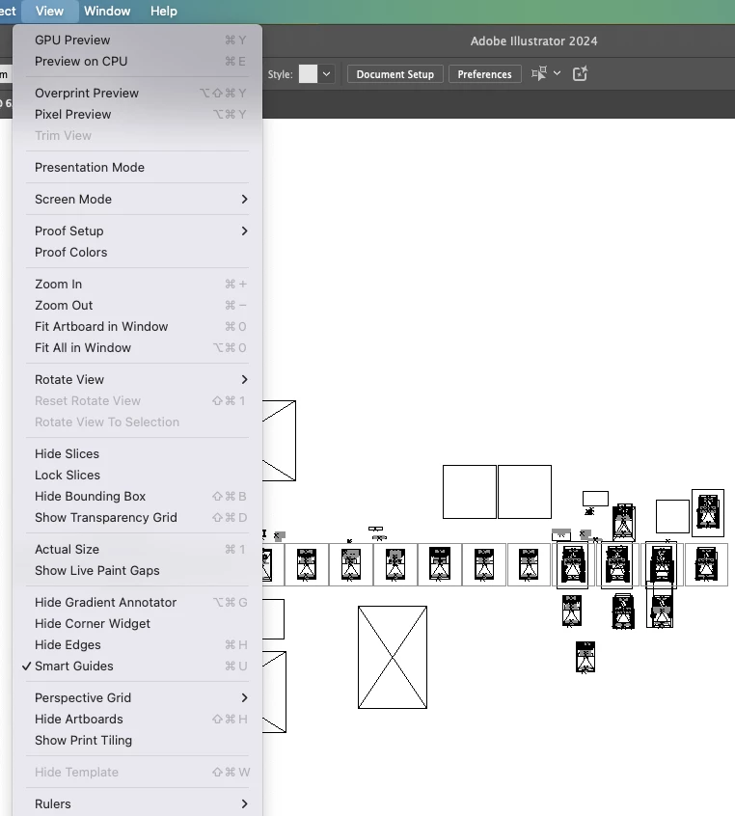The height and width of the screenshot is (816, 735).
Task: Expand the Rotate View submenu
Action: [x=137, y=380]
